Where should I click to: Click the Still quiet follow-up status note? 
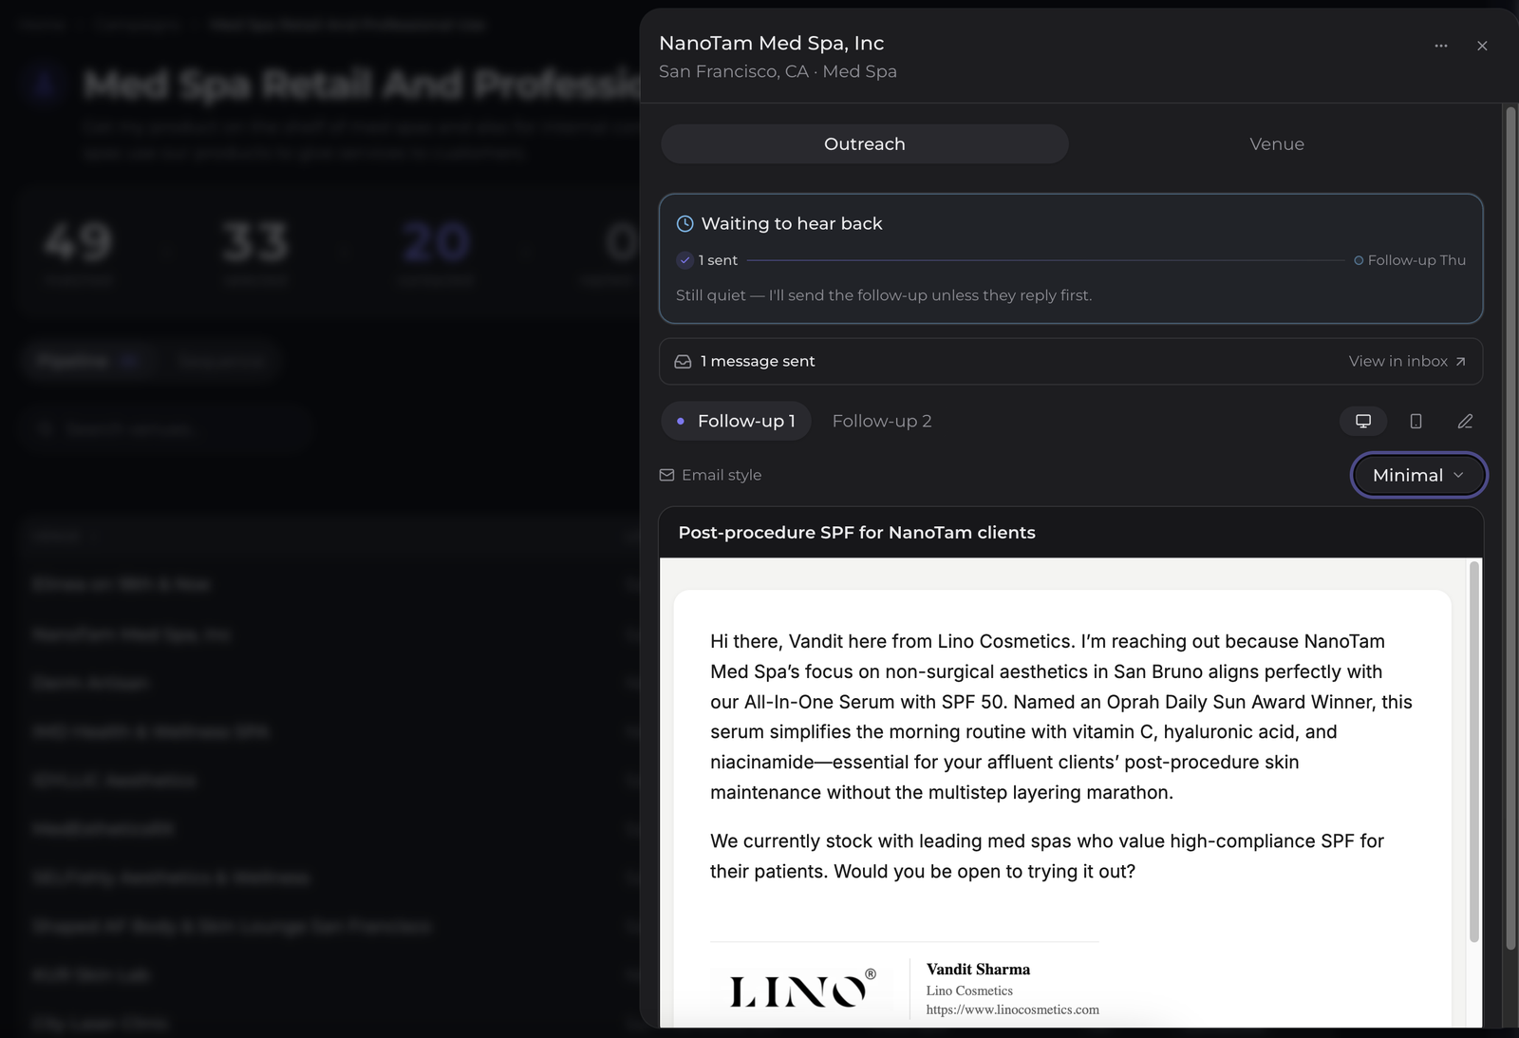coord(884,295)
